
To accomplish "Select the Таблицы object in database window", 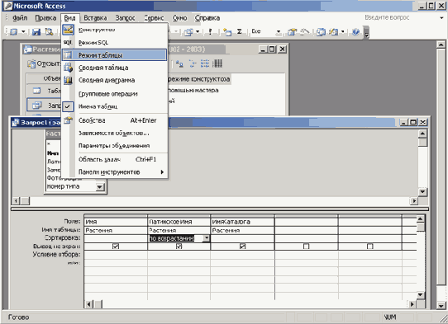I will (x=45, y=91).
